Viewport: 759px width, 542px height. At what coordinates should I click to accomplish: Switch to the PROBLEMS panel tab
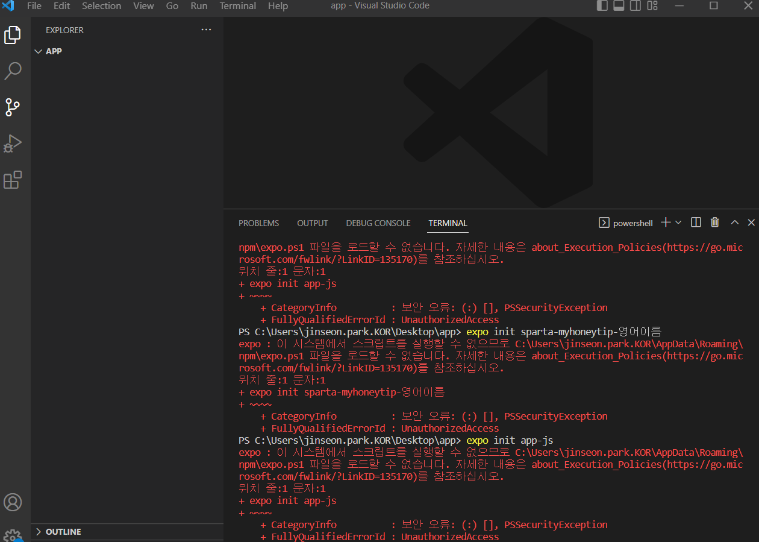coord(259,223)
